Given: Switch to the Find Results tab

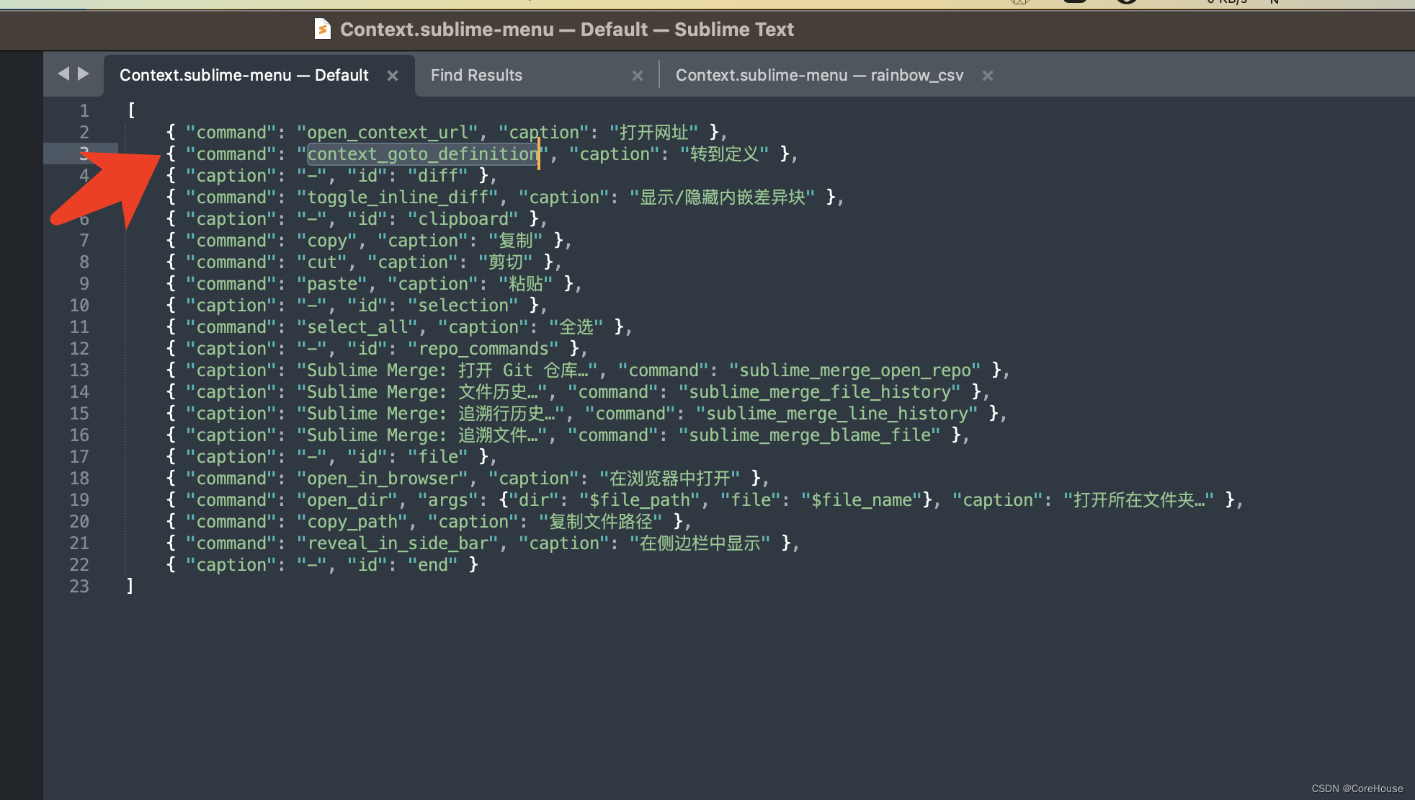Looking at the screenshot, I should tap(476, 75).
